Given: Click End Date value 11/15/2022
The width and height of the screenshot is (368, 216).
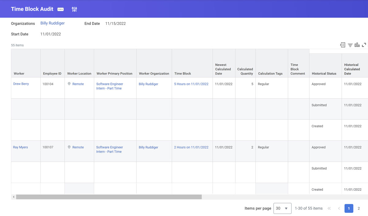Looking at the screenshot, I should click(x=115, y=24).
